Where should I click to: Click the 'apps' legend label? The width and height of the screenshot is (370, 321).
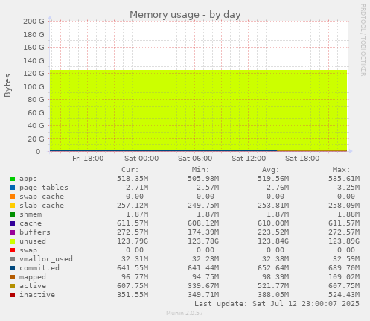(28, 179)
